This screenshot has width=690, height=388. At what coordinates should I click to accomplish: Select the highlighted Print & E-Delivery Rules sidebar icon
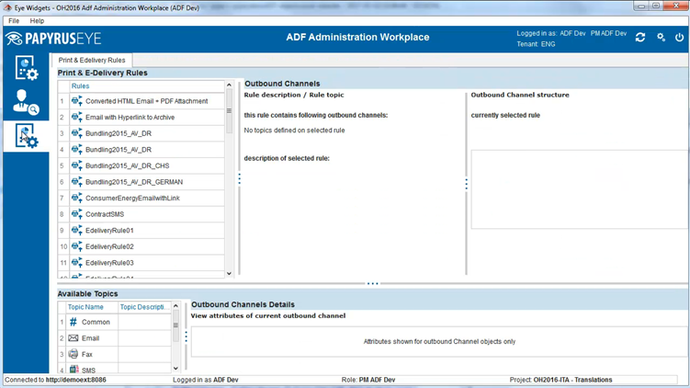[27, 136]
